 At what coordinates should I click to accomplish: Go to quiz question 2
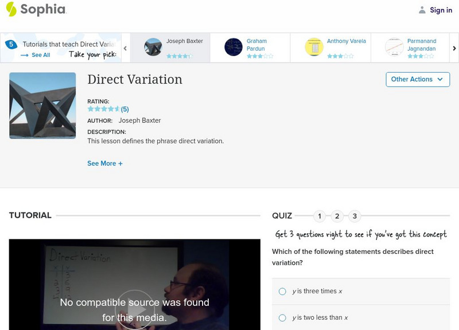[x=337, y=216]
